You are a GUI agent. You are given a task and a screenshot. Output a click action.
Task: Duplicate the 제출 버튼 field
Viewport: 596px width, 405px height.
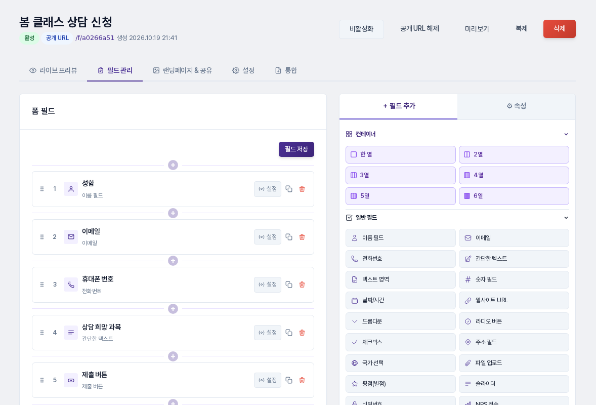tap(289, 380)
